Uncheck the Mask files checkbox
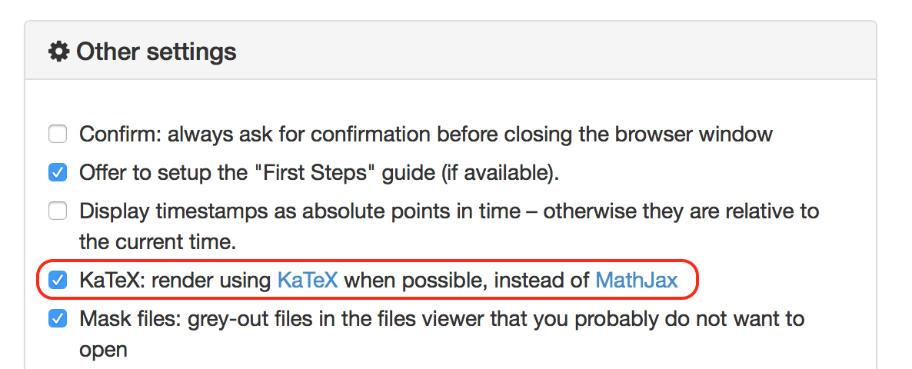The height and width of the screenshot is (369, 912). click(58, 318)
